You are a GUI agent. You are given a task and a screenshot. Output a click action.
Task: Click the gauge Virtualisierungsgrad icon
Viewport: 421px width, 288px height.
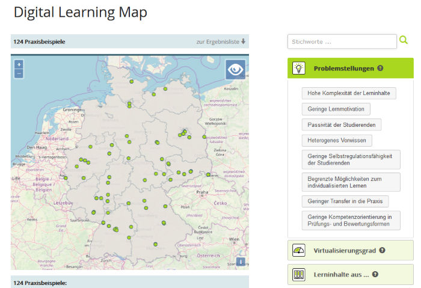pyautogui.click(x=298, y=251)
